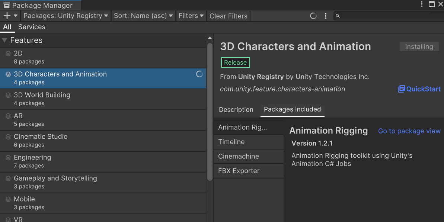Click the 2D feature layers icon
Image resolution: width=444 pixels, height=222 pixels.
[x=8, y=54]
